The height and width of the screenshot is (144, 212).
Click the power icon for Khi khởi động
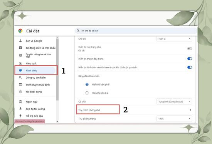tap(20, 92)
